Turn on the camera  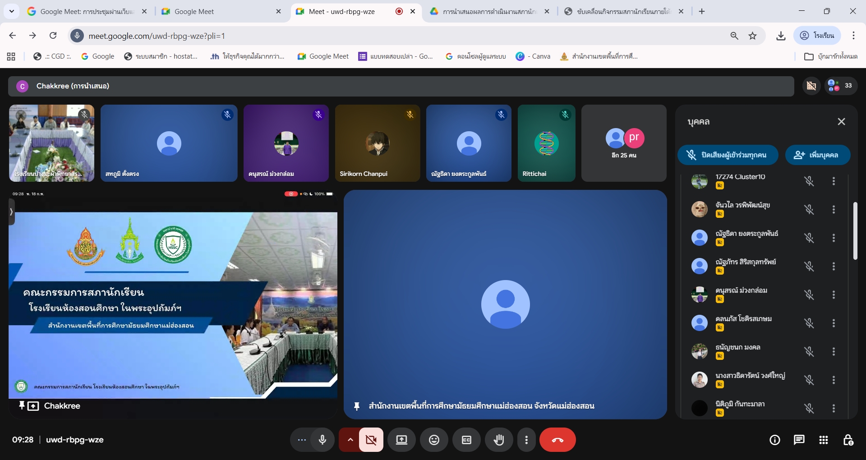[371, 440]
